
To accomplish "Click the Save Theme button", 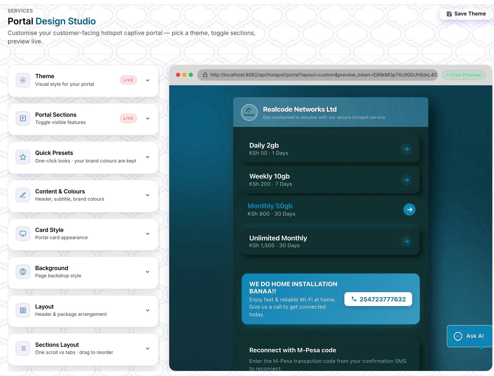I will (466, 14).
